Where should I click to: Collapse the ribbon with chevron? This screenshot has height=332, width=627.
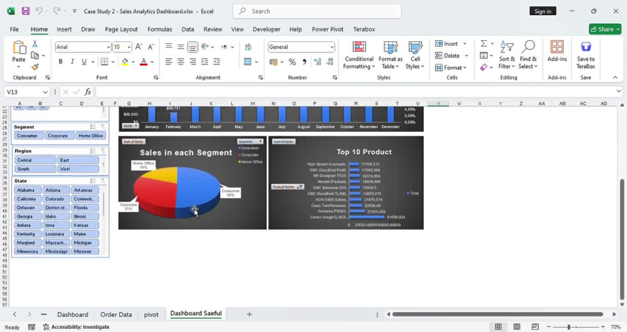615,77
